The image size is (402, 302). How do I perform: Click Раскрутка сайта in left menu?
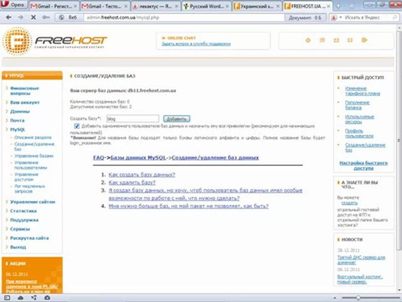(29, 238)
